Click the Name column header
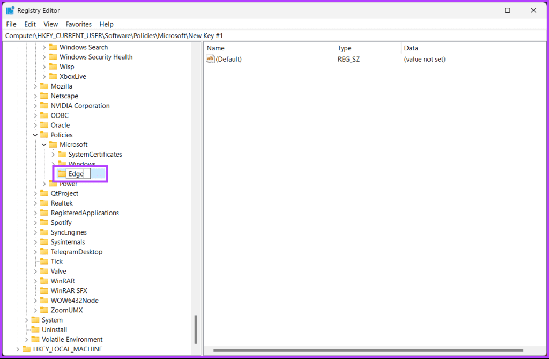Viewport: 549px width, 359px height. click(x=216, y=48)
